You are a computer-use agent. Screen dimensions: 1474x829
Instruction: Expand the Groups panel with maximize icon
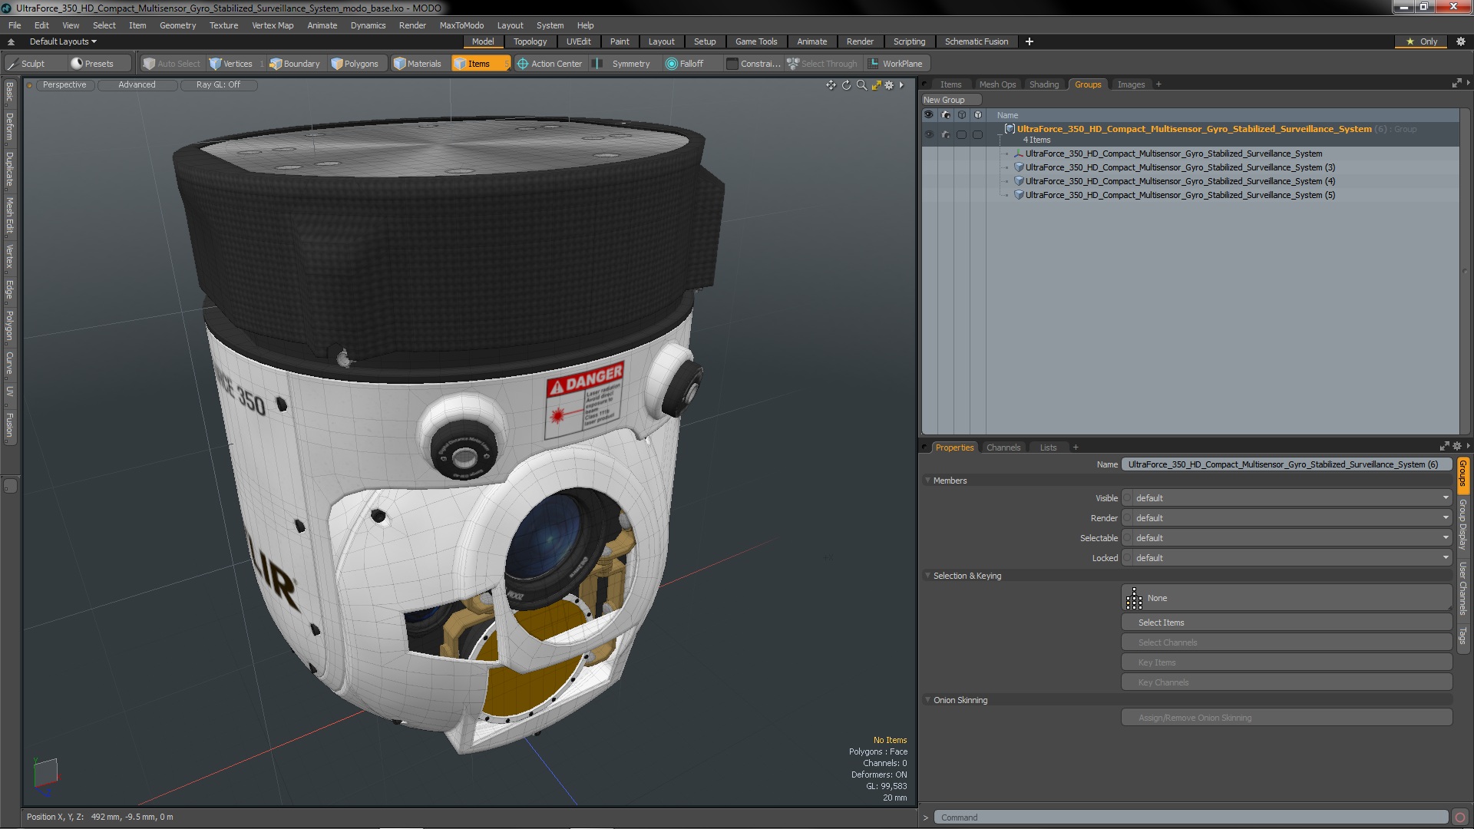click(x=1456, y=84)
